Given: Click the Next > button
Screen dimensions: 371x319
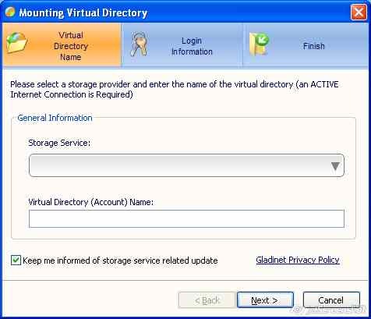Looking at the screenshot, I should (265, 300).
